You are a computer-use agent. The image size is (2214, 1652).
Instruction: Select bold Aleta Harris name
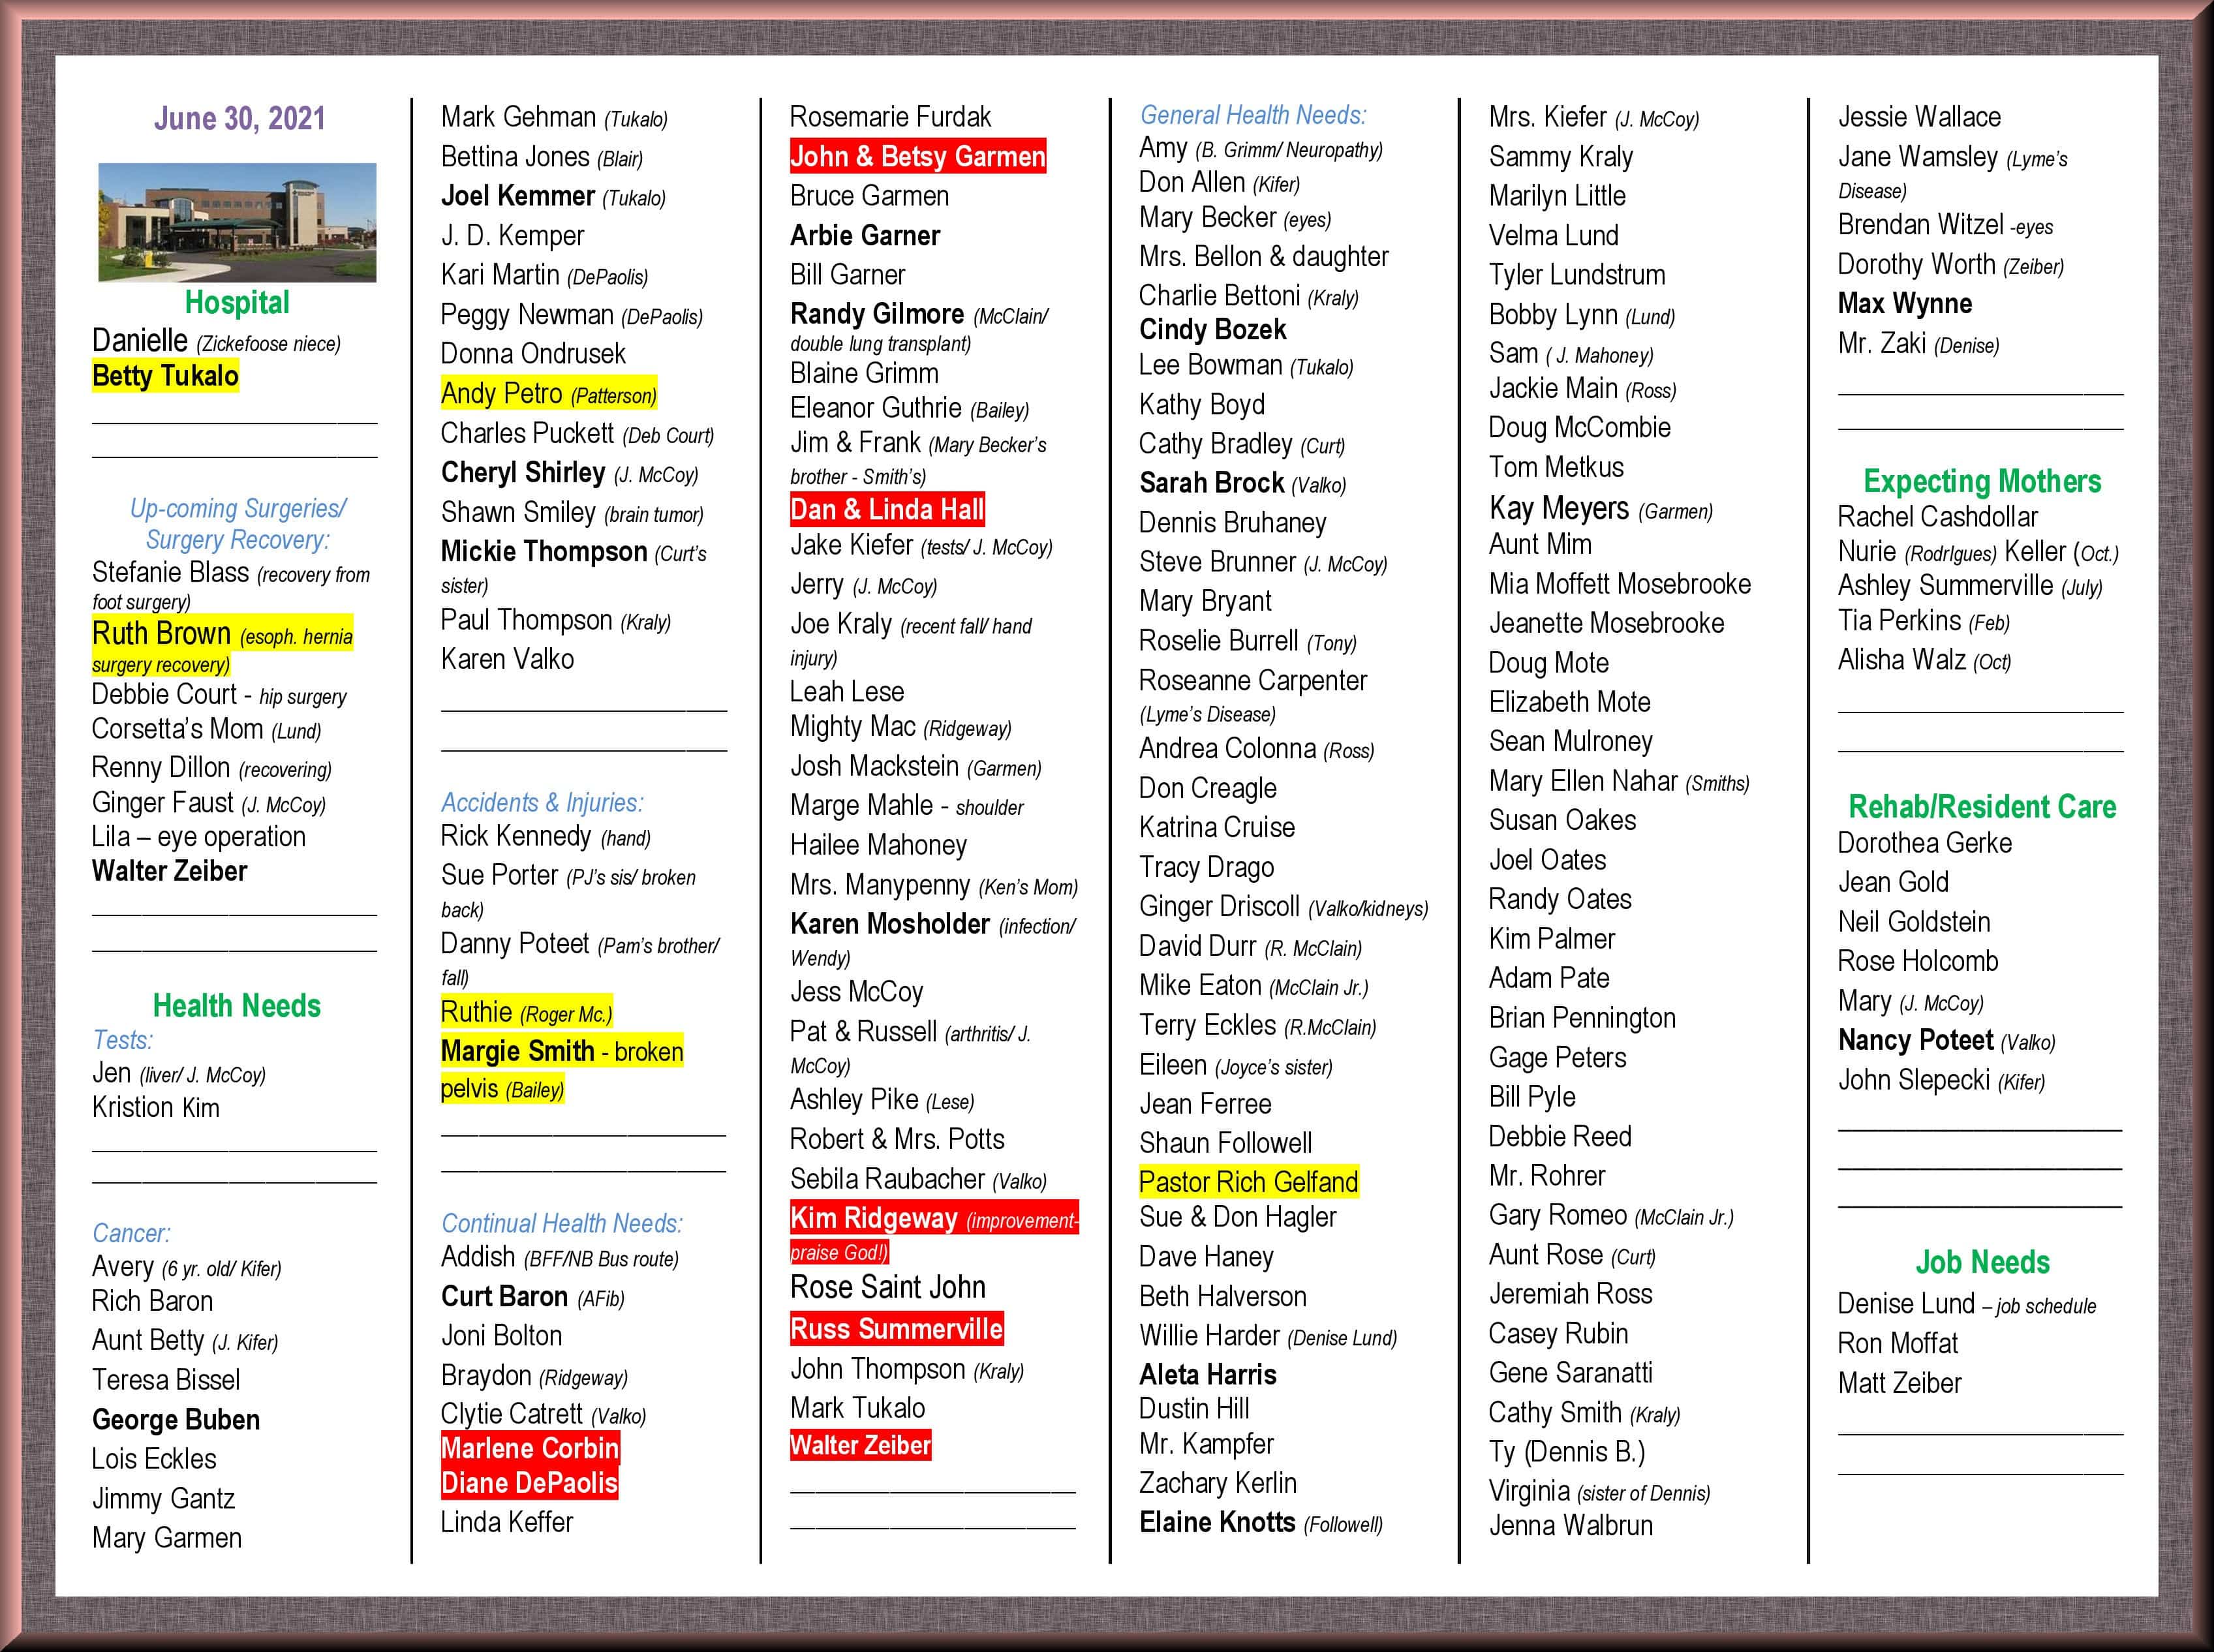coord(1207,1375)
